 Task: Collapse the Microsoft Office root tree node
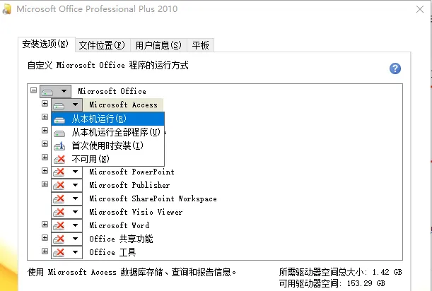(34, 90)
